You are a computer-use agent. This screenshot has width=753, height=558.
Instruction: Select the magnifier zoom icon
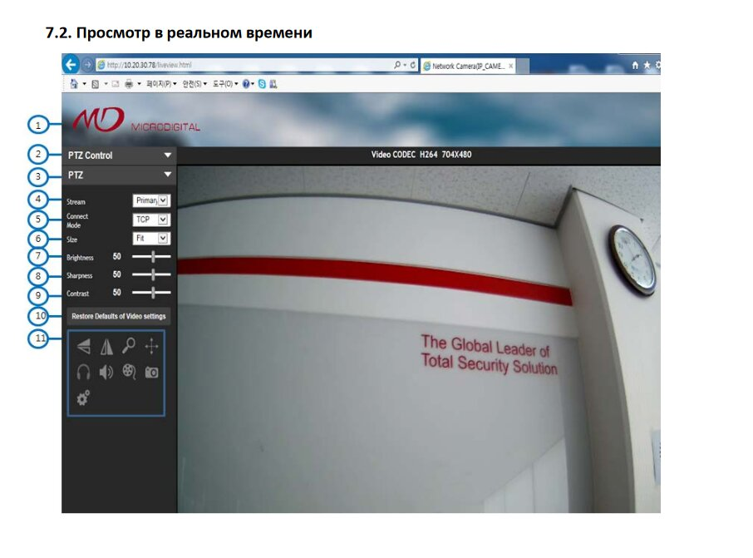coord(129,346)
